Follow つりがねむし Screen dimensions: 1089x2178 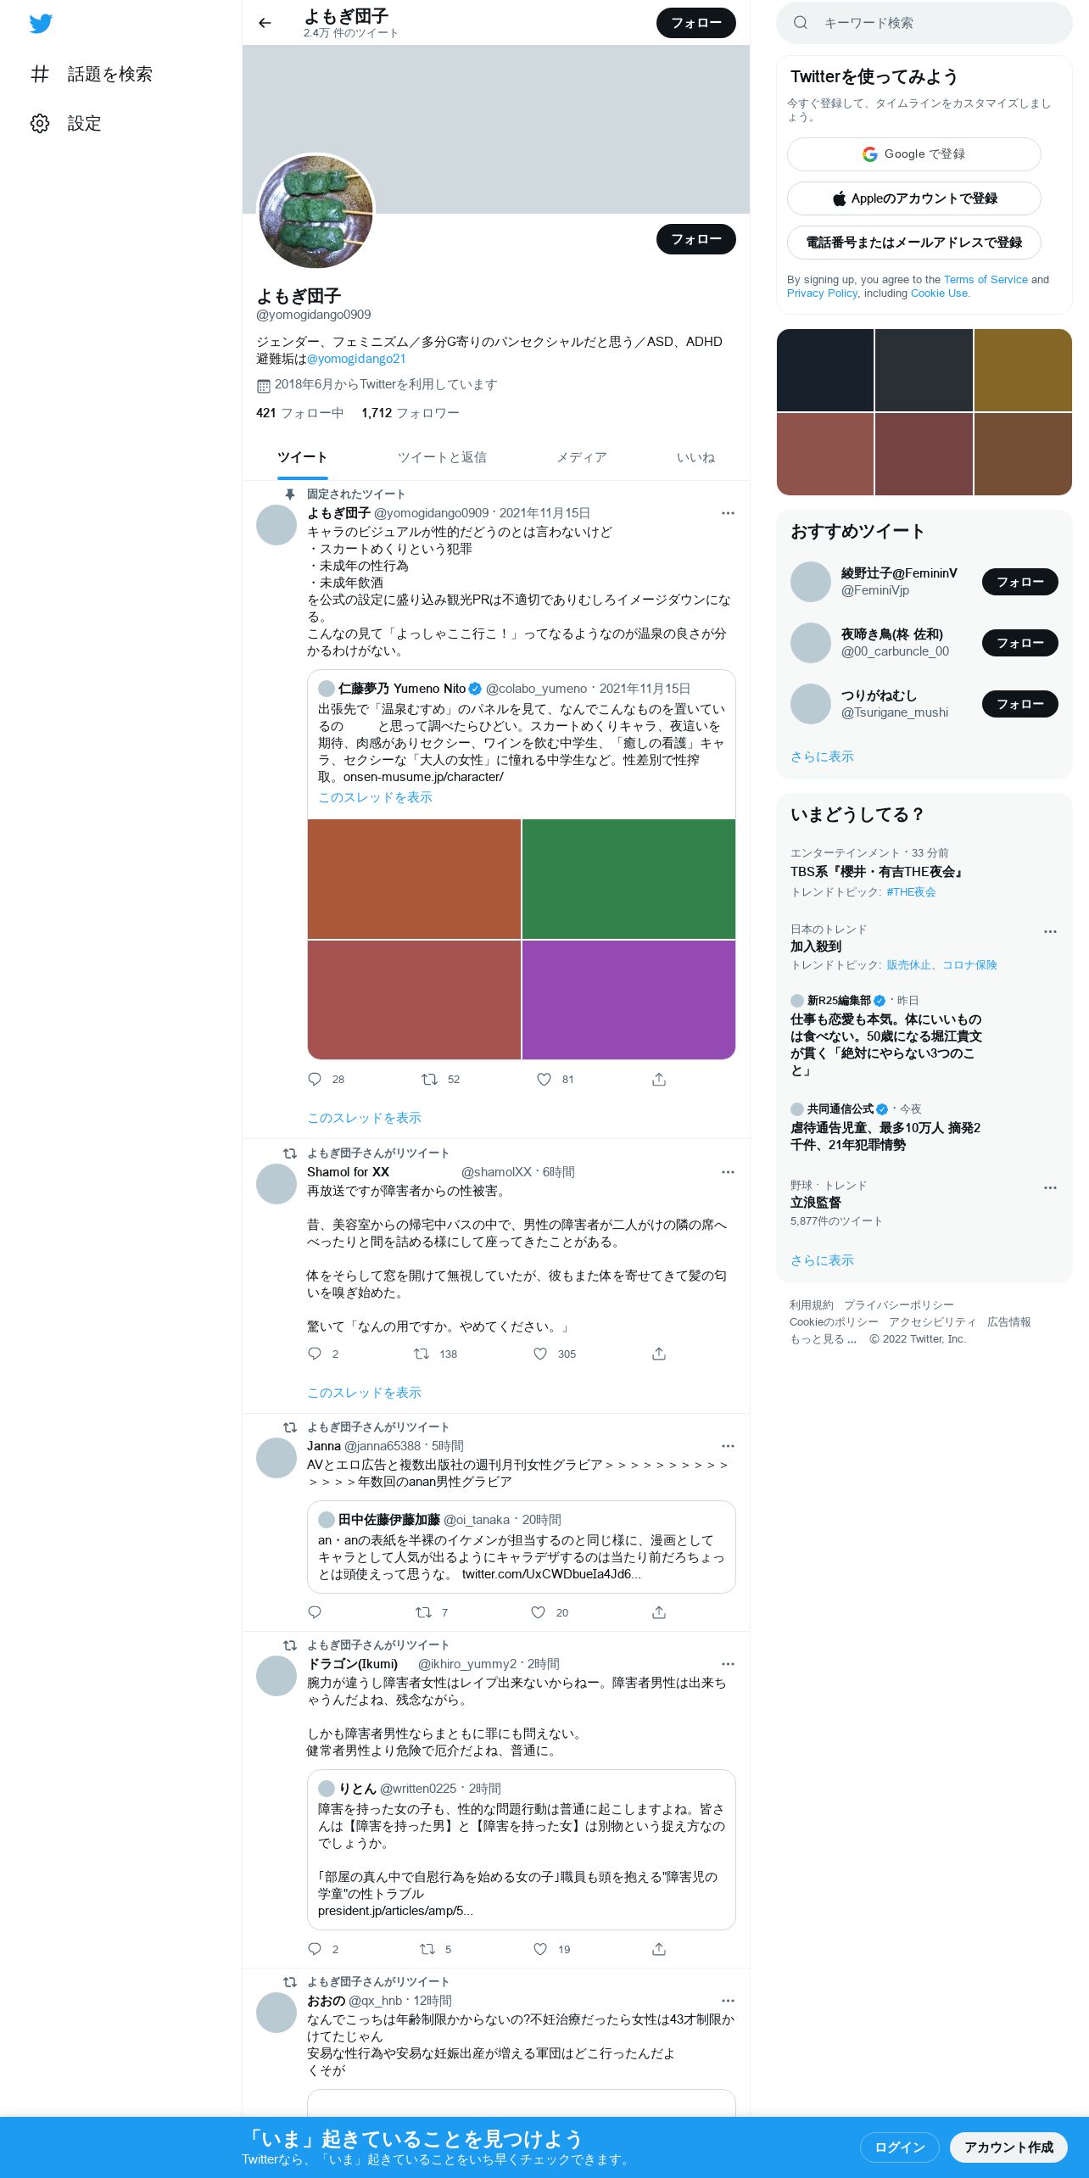pyautogui.click(x=1019, y=704)
